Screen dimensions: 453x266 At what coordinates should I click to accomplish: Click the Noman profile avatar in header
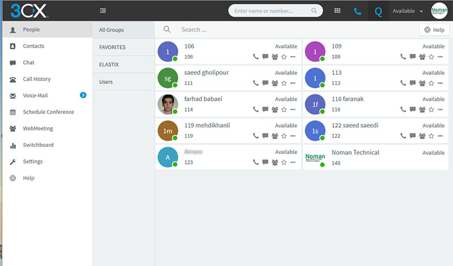(439, 11)
